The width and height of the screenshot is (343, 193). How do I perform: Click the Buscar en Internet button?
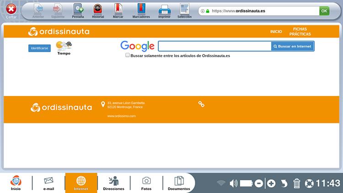pyautogui.click(x=293, y=46)
